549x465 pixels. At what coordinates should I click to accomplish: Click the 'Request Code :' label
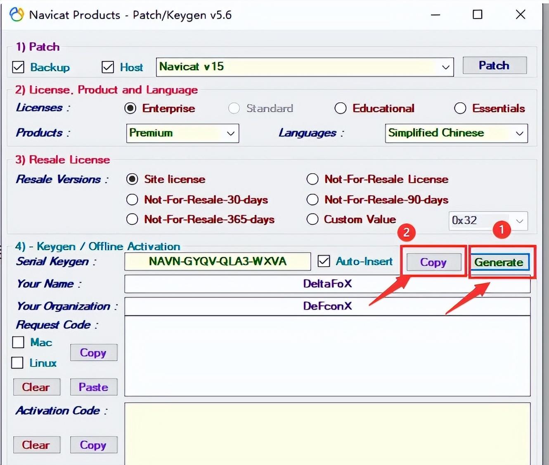coord(57,325)
